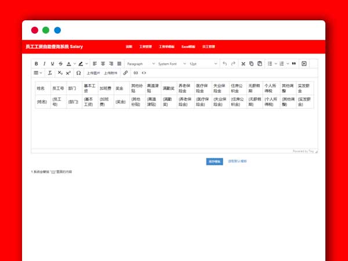
Task: Open the Paragraph format dropdown
Action: pos(139,64)
